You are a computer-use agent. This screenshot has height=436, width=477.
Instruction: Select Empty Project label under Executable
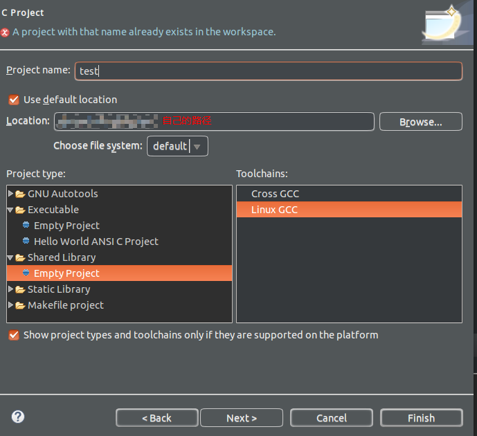point(66,226)
